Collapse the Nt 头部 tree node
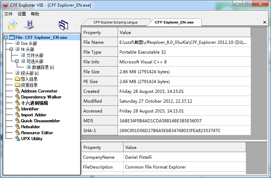 12,49
